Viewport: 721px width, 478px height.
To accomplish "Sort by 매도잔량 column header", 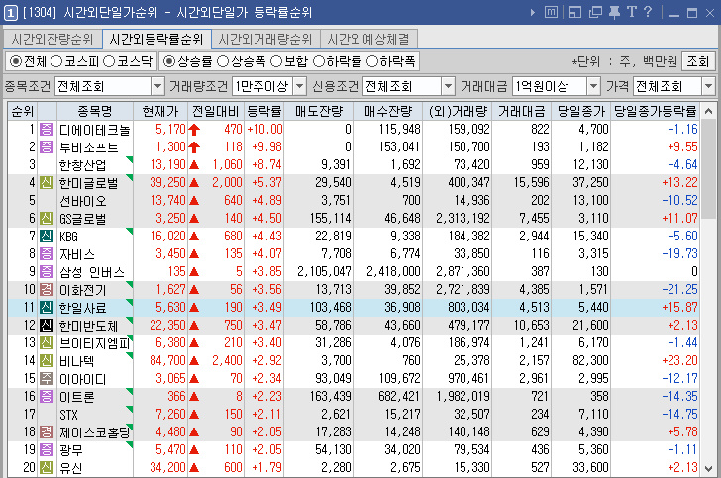I will 319,111.
